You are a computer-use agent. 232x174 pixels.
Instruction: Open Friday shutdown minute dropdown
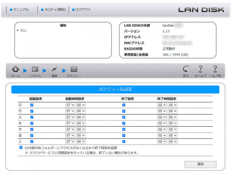(173, 135)
